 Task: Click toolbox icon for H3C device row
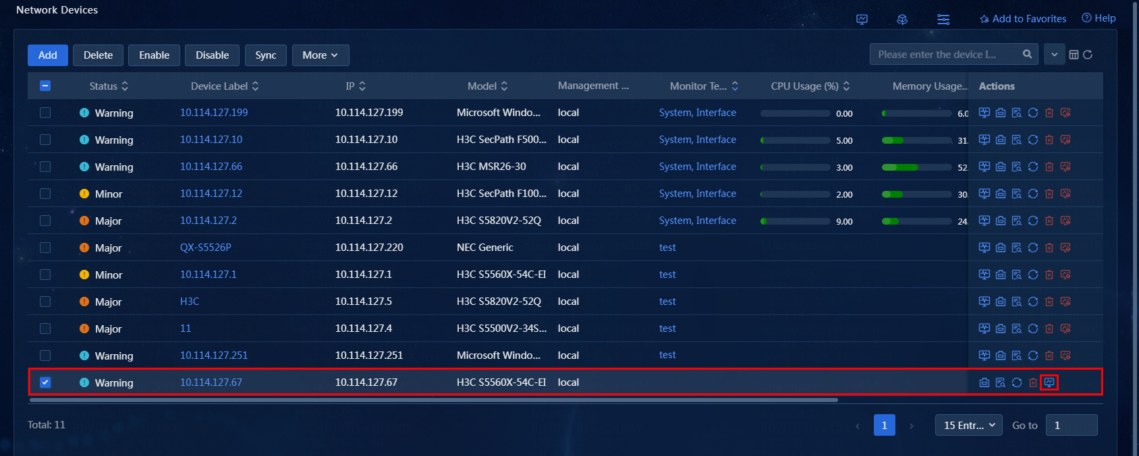click(1001, 302)
